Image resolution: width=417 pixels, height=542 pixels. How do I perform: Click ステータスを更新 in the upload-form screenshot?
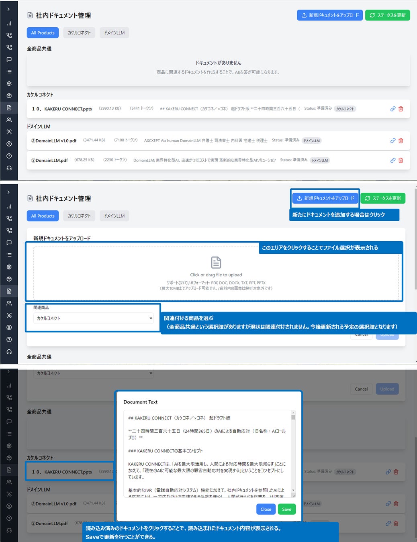point(383,198)
